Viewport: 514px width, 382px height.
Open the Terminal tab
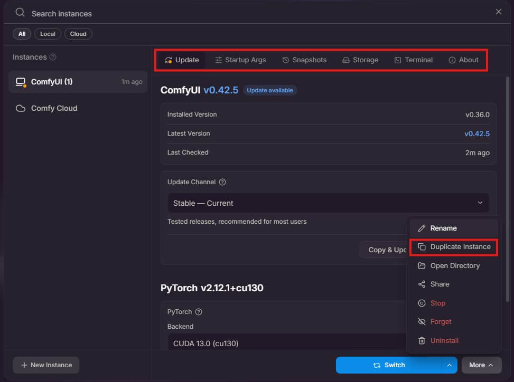point(413,60)
